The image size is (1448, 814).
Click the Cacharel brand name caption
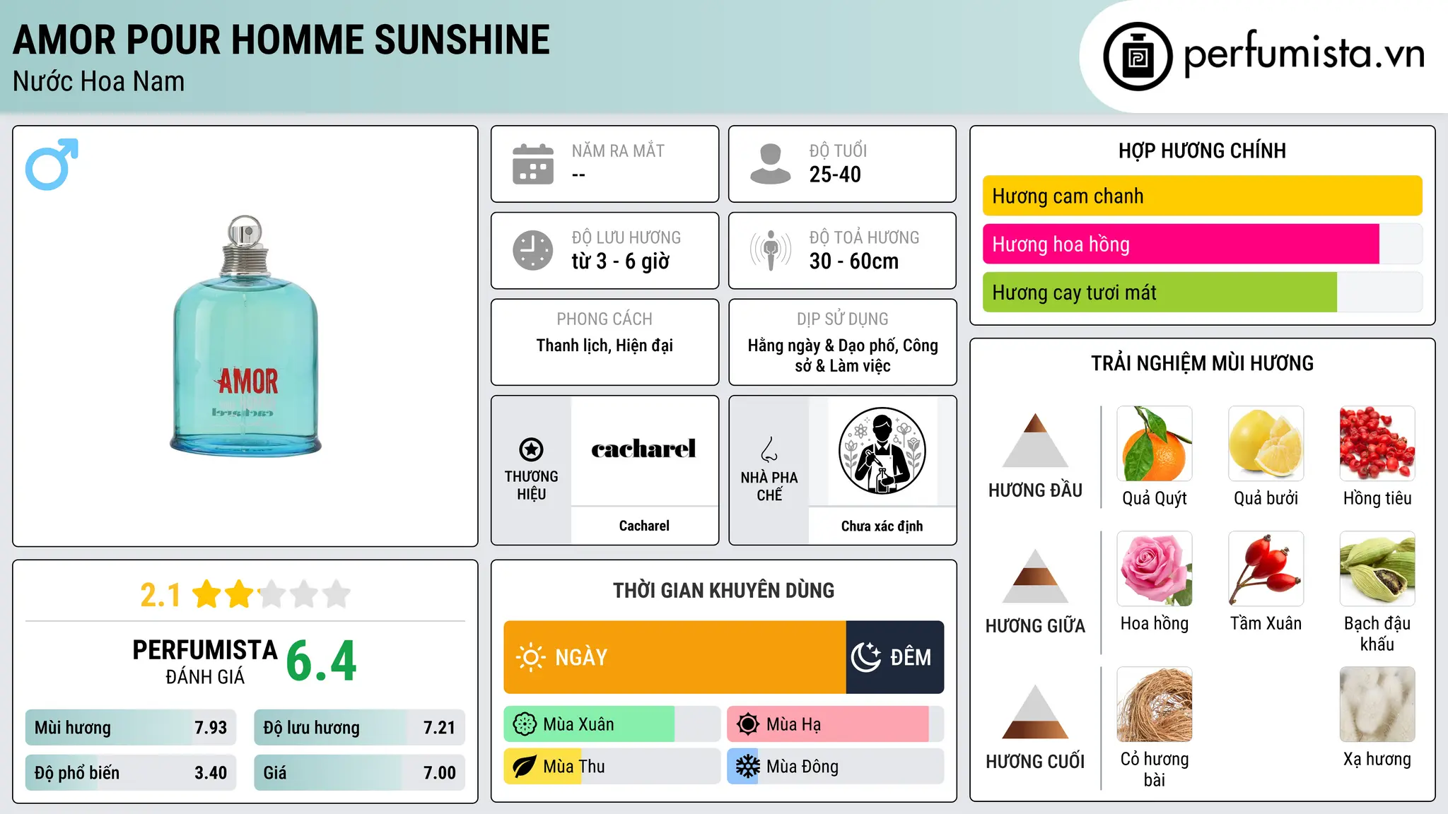tap(643, 526)
